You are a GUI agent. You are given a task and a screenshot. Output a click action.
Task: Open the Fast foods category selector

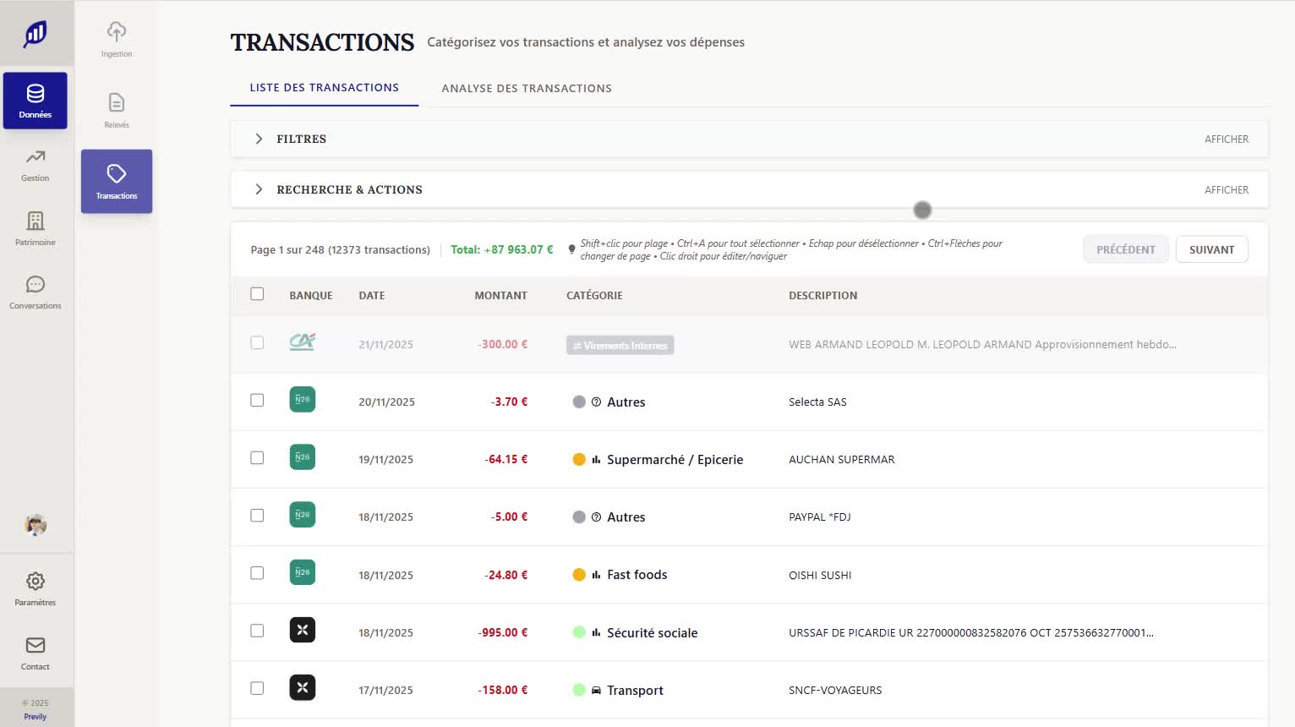coord(620,575)
